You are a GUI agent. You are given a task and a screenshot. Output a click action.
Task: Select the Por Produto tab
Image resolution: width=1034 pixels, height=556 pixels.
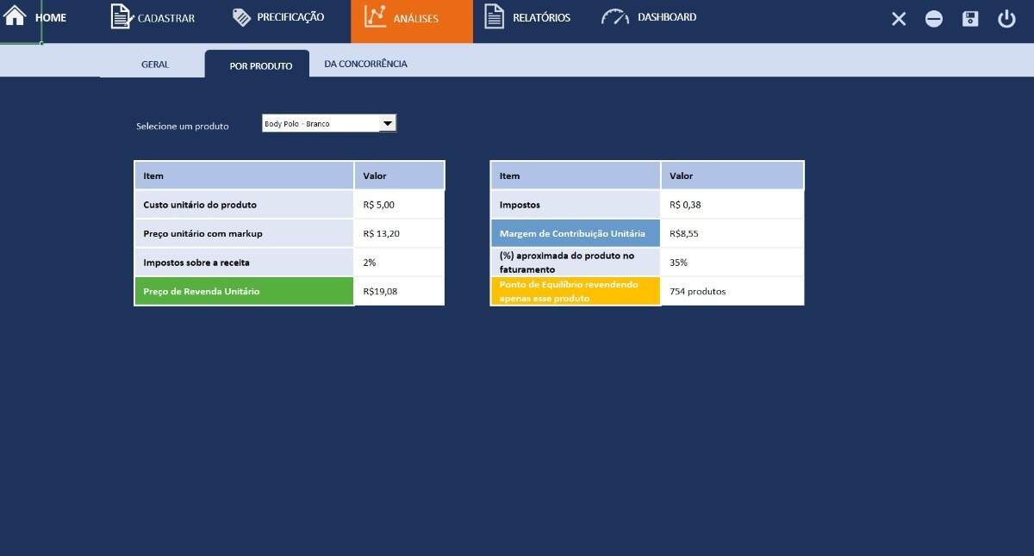pos(260,65)
